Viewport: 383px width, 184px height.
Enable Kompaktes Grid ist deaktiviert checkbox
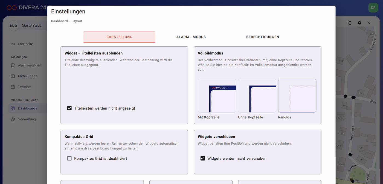click(x=69, y=158)
